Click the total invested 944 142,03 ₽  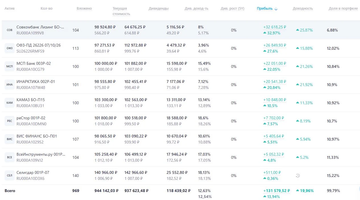[106, 191]
